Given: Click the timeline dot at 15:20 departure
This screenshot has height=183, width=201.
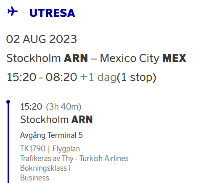Looking at the screenshot, I should (x=8, y=102).
